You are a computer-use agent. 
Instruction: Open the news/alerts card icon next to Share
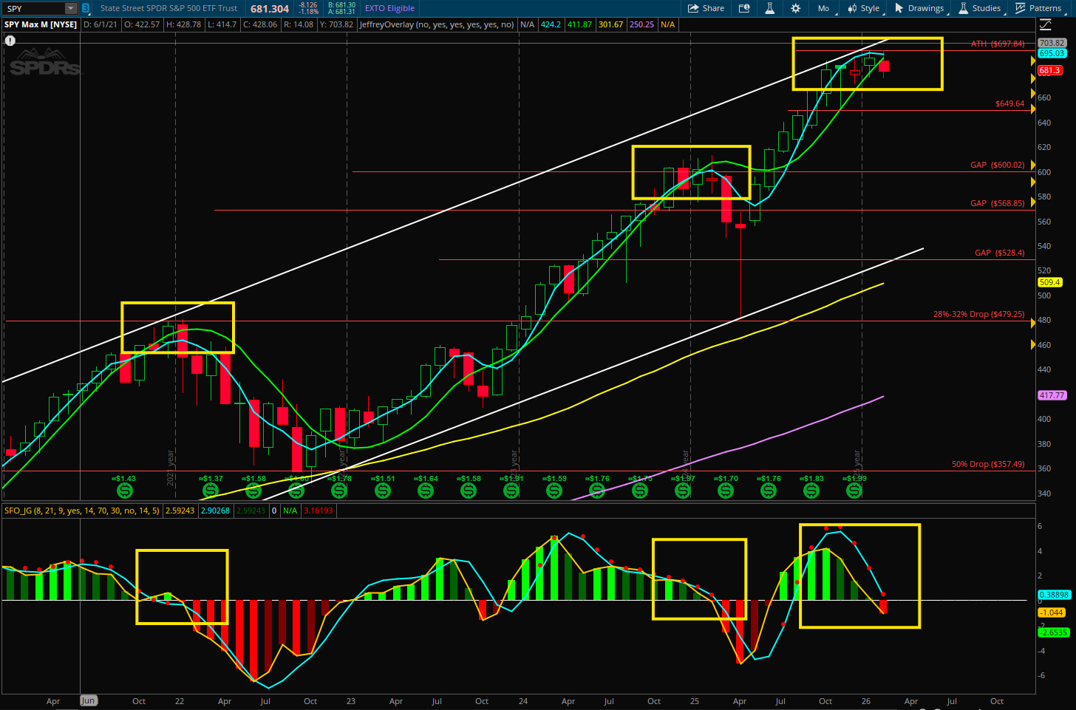point(744,8)
